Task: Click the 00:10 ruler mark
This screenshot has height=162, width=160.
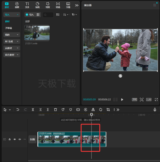Action: click(142, 115)
